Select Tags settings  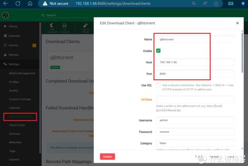point(12,151)
